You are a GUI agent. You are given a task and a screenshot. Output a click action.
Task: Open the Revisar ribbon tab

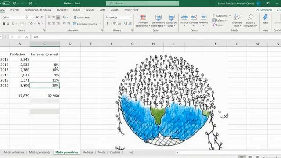point(90,10)
